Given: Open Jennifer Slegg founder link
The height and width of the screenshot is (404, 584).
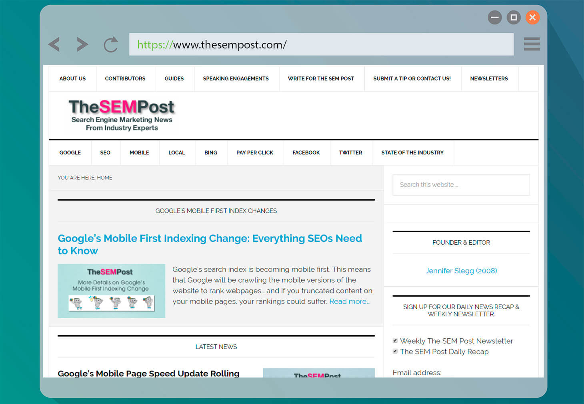Looking at the screenshot, I should coord(461,271).
